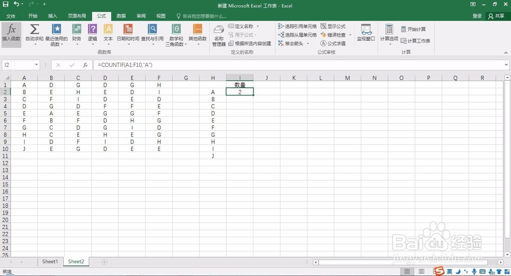Switch to Normal view in status bar

tap(407, 271)
